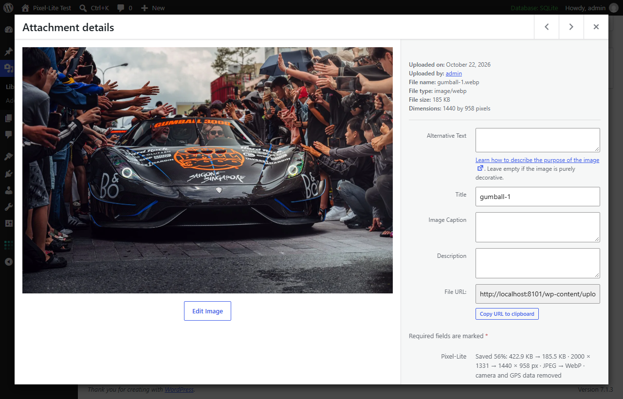Image resolution: width=623 pixels, height=399 pixels.
Task: Open the Learn how to describe image link
Action: (x=537, y=160)
